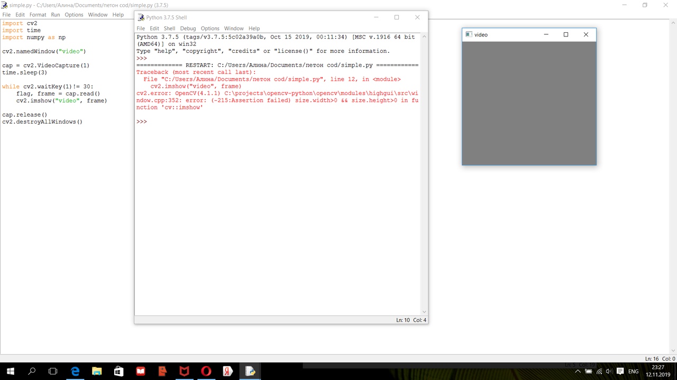Click 'cap = cv2.VideoCapture(1)' line
Image resolution: width=677 pixels, height=380 pixels.
tap(46, 65)
